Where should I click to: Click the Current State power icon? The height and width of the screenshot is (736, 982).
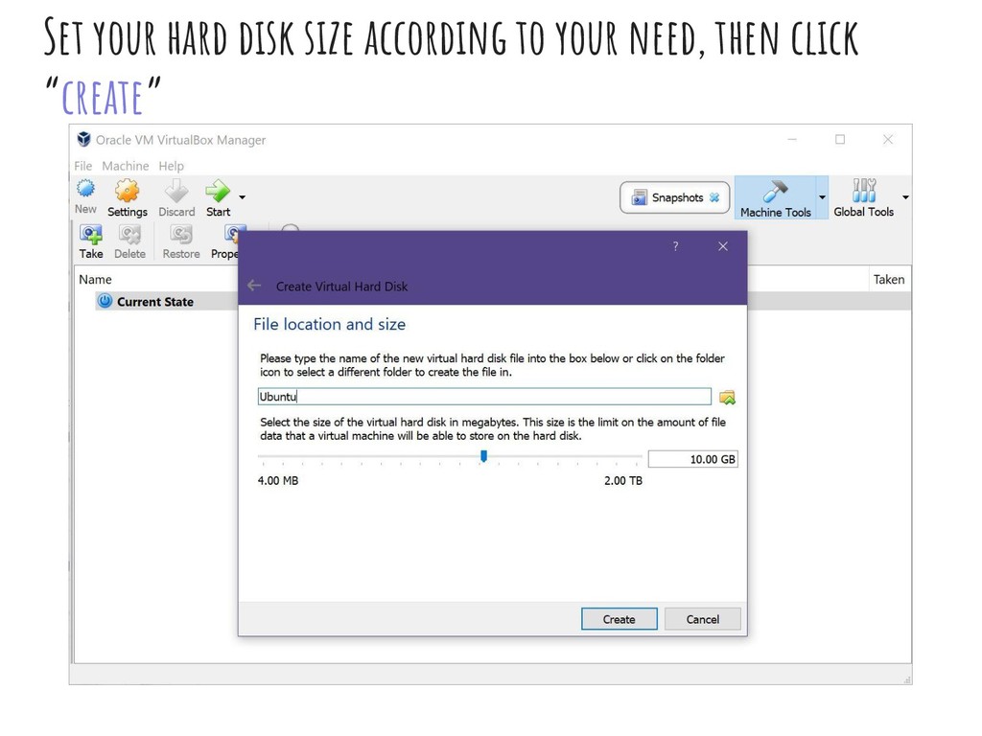pos(105,301)
